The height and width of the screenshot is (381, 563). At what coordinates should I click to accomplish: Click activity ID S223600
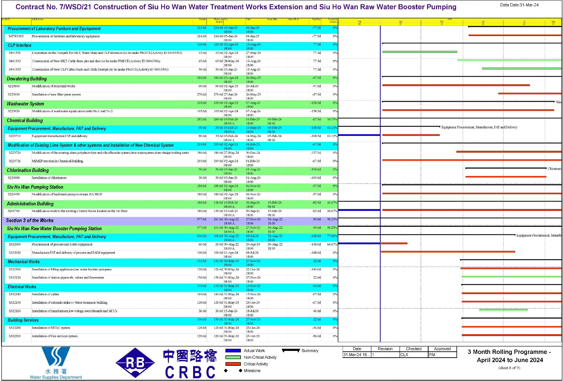tap(14, 86)
